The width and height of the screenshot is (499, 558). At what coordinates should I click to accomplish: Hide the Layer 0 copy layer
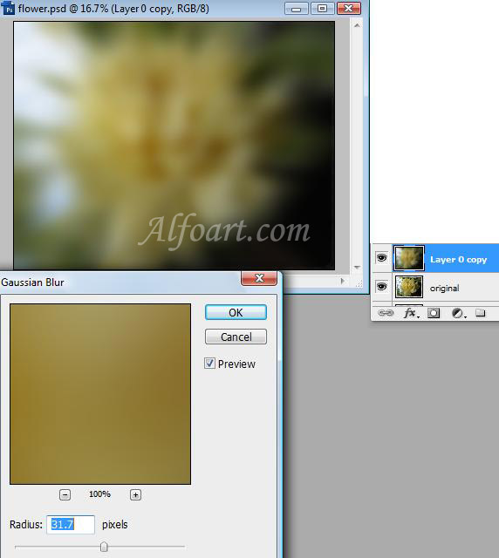point(381,258)
